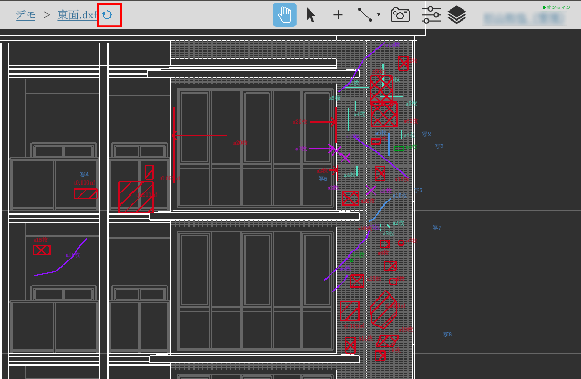The width and height of the screenshot is (581, 379).
Task: Select the 写8 photo marker
Action: point(447,334)
